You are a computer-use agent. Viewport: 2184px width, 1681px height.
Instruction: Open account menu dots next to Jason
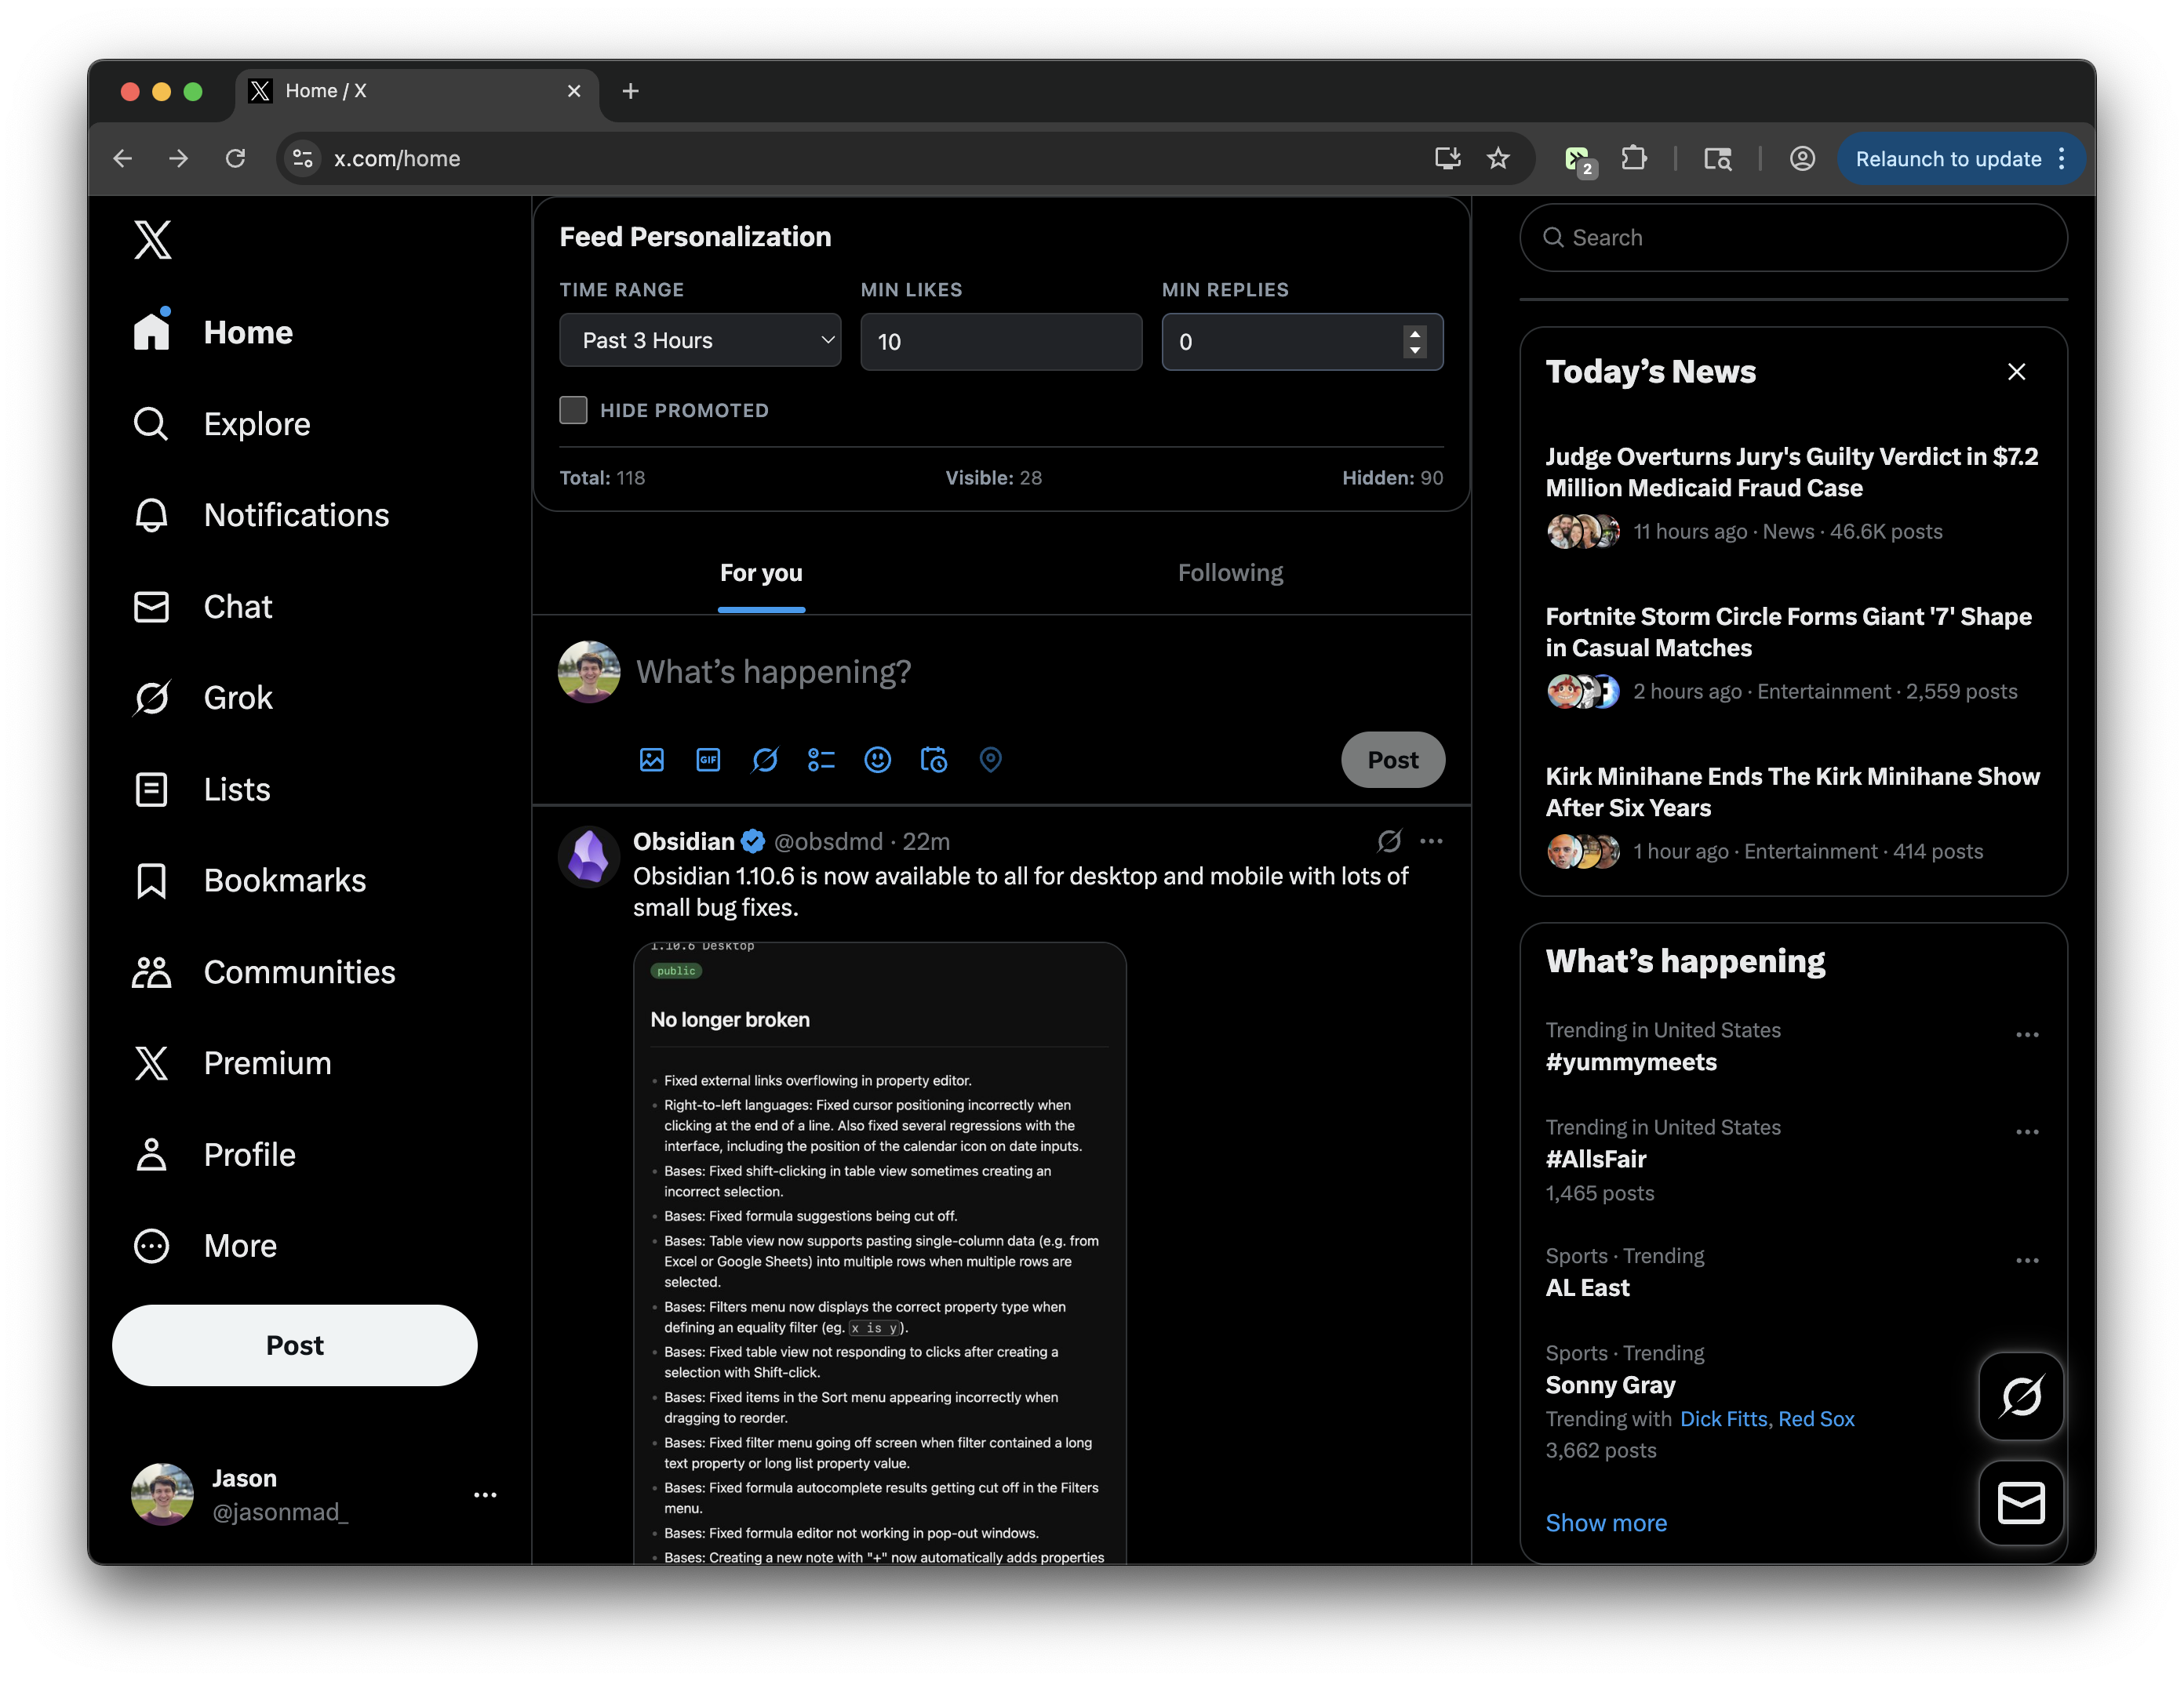tap(485, 1495)
